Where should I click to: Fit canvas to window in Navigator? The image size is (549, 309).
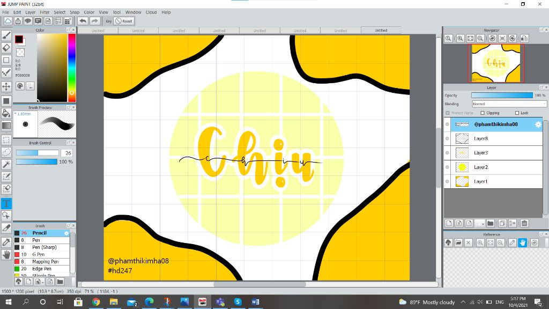[x=470, y=39]
